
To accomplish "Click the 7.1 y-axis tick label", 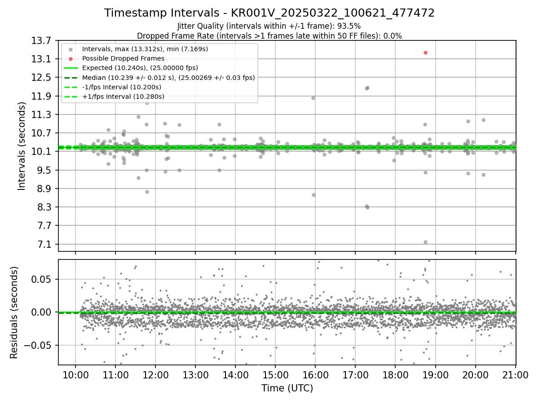I will coord(44,244).
